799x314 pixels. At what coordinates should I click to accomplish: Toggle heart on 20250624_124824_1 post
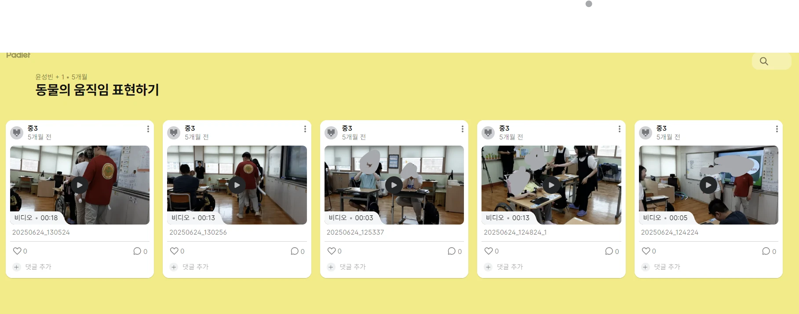pos(489,251)
